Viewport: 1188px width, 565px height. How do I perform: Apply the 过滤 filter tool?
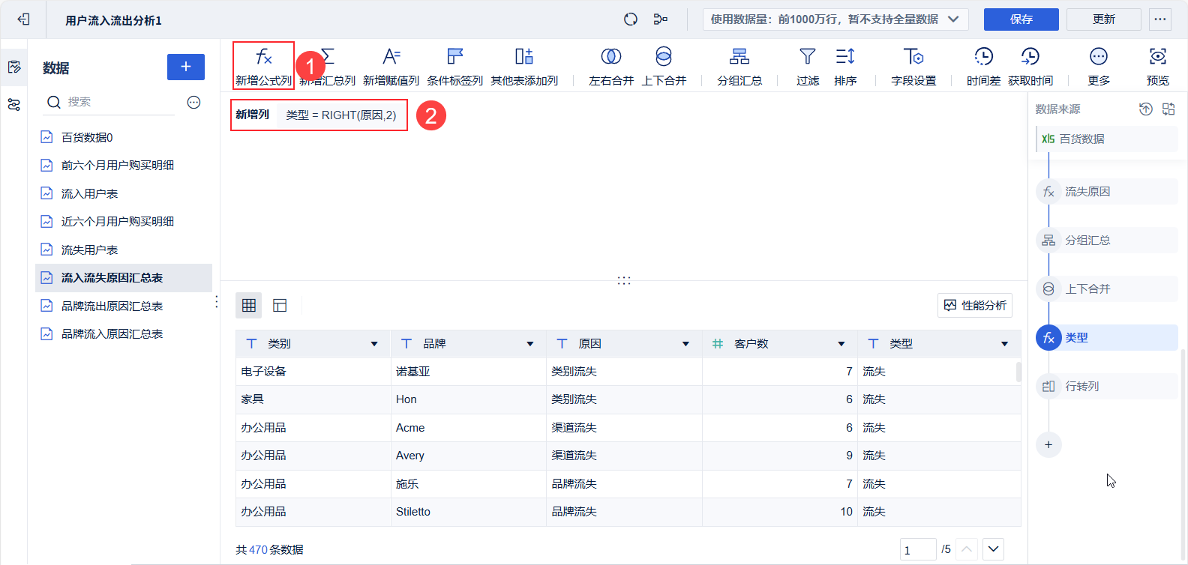tap(808, 66)
